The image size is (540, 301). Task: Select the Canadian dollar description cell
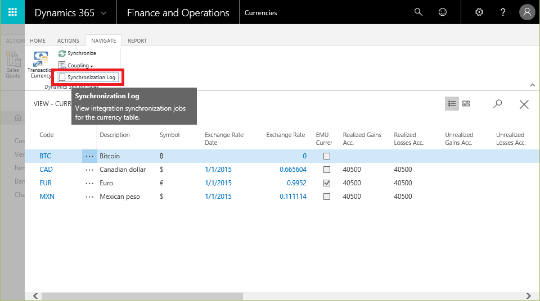(x=123, y=169)
